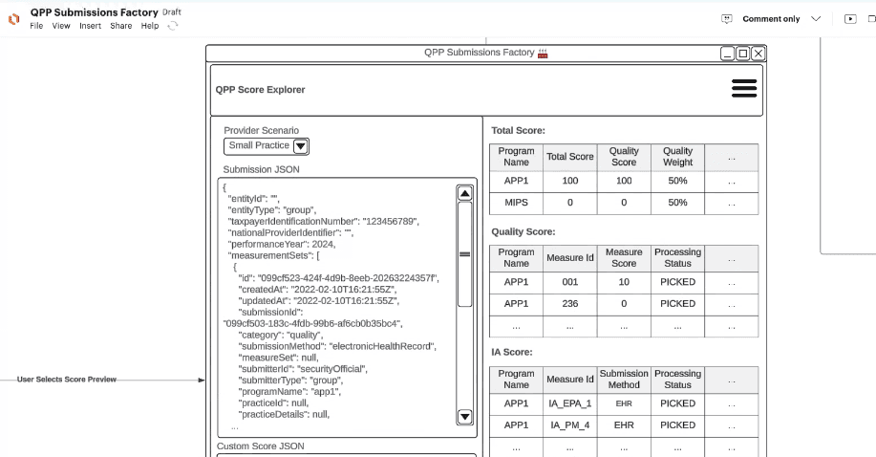The image size is (876, 457).
Task: Click the taxpayerIdentificationNumber line in JSON
Action: pyautogui.click(x=324, y=222)
